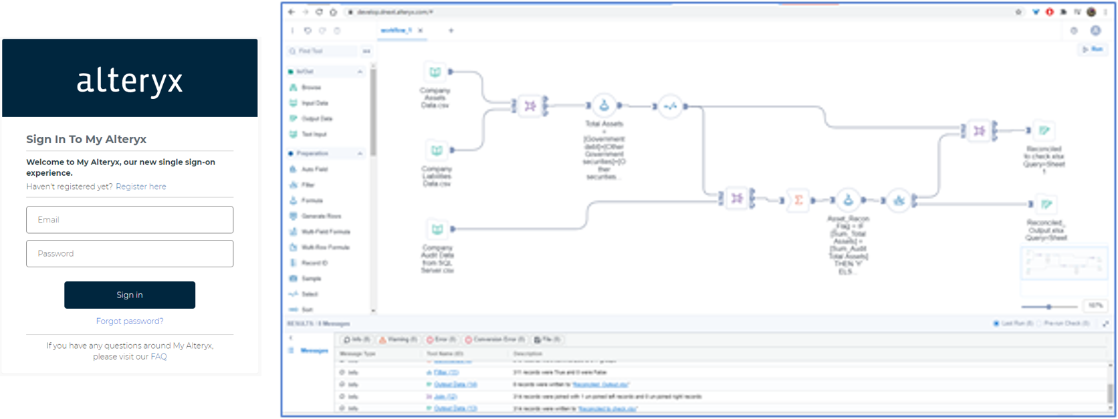Select the Select tool node on canvas
Image resolution: width=1118 pixels, height=419 pixels.
(670, 106)
